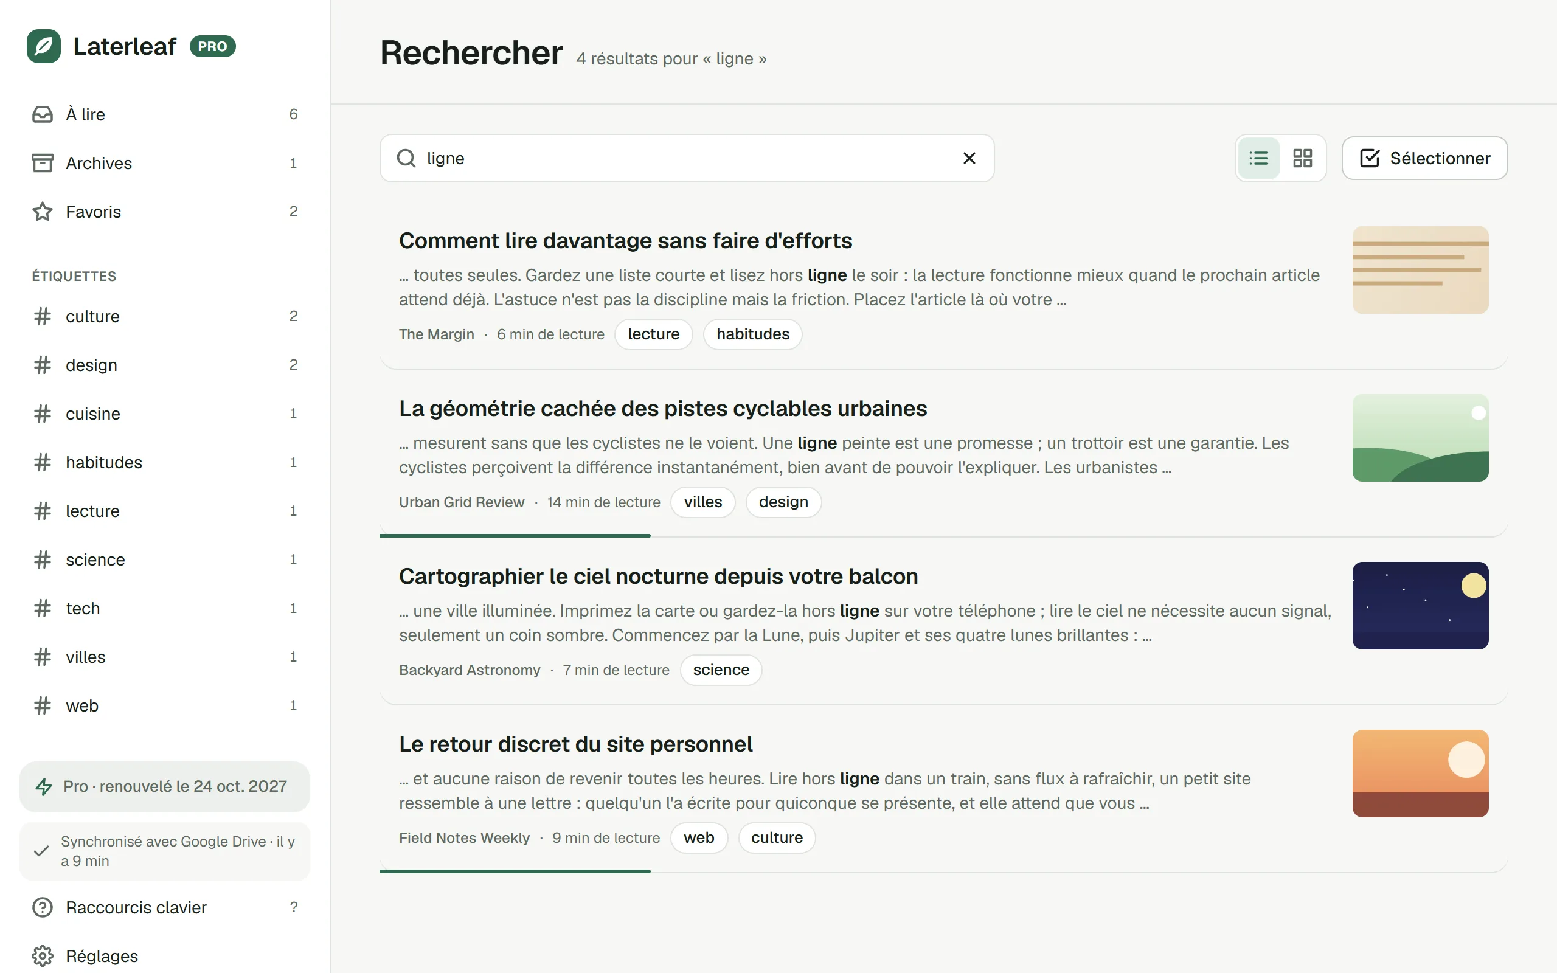Filter by the habitudes tag in sidebar

pyautogui.click(x=165, y=462)
